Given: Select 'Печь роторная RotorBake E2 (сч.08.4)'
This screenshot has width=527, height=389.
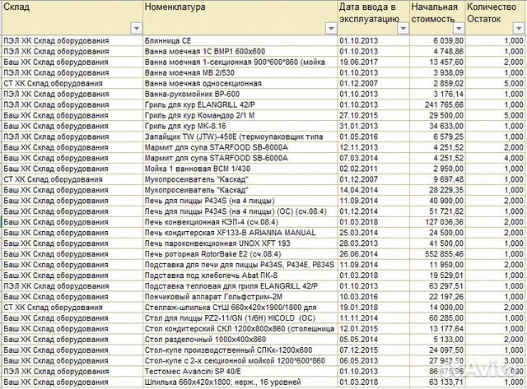Looking at the screenshot, I should tap(240, 254).
